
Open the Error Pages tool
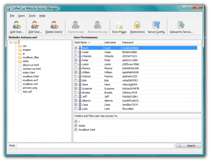pos(119,25)
